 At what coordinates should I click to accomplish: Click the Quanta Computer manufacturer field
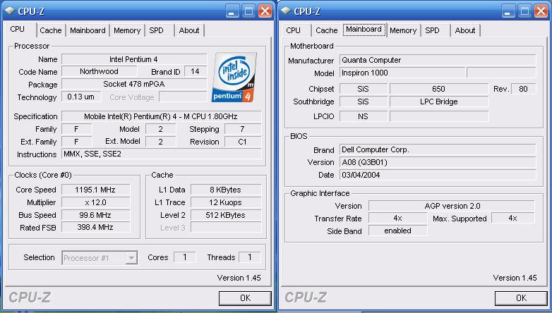pyautogui.click(x=438, y=60)
